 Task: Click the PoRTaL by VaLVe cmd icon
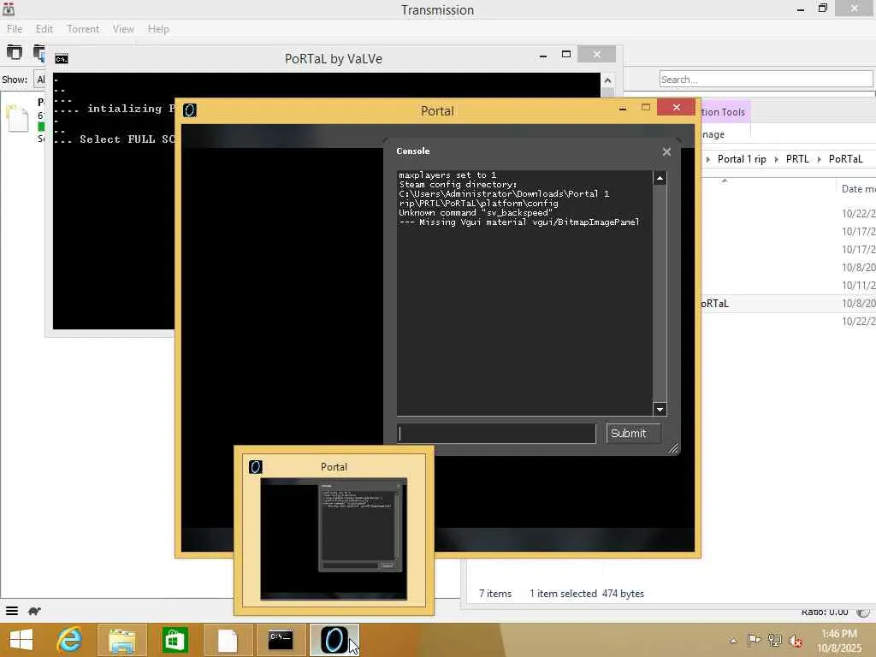(62, 59)
